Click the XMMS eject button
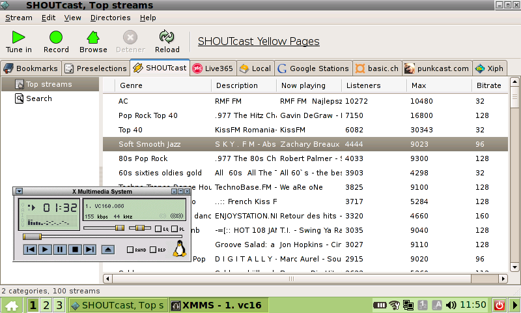The height and width of the screenshot is (313, 521). point(108,250)
